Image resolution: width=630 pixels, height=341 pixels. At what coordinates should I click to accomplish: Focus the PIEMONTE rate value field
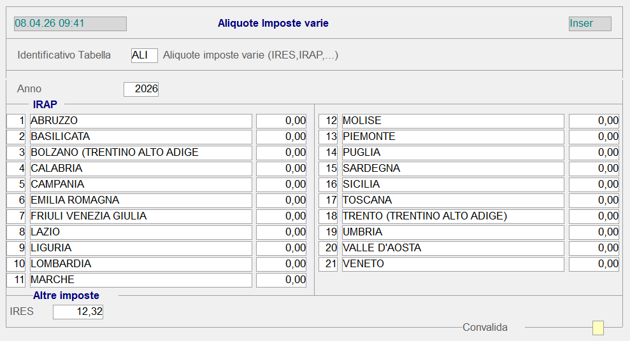coord(594,137)
